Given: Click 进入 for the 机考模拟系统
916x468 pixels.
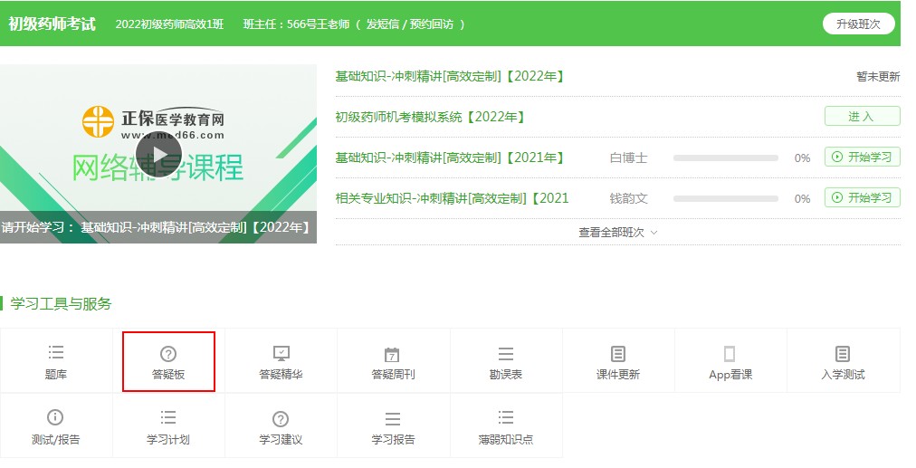Looking at the screenshot, I should click(862, 116).
